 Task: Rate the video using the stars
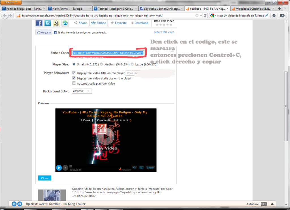pyautogui.click(x=164, y=25)
